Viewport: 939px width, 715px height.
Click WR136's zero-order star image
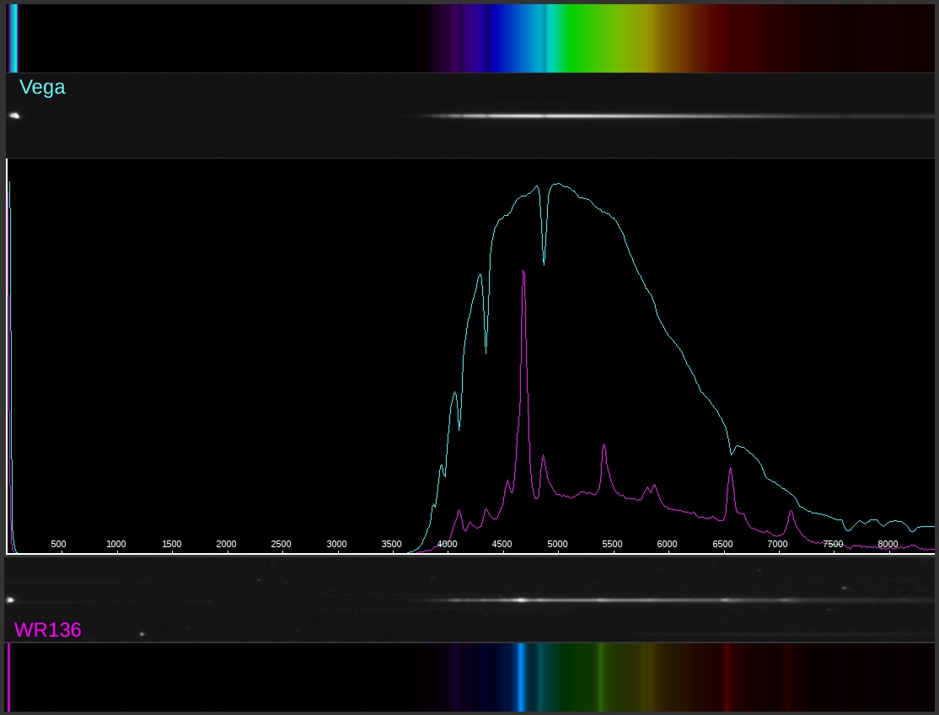pyautogui.click(x=10, y=599)
